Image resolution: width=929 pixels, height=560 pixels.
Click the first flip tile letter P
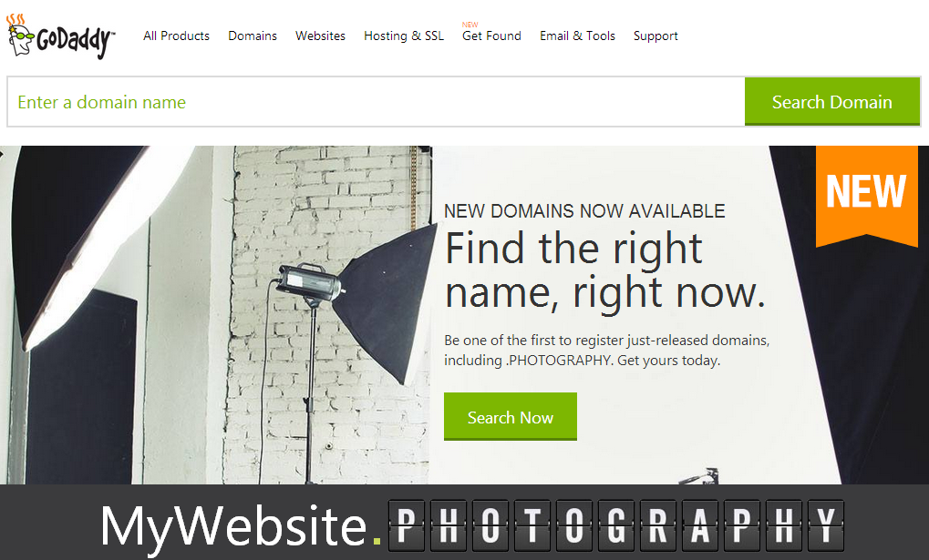tap(407, 525)
